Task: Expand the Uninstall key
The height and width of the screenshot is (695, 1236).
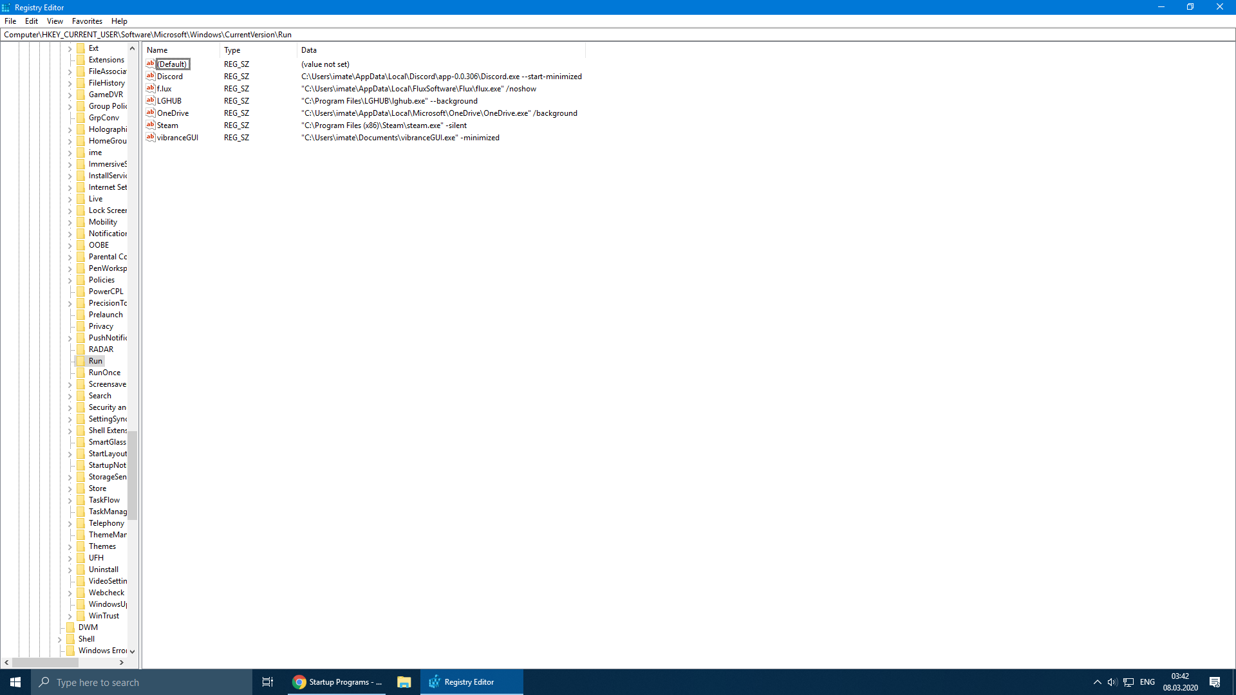Action: click(70, 570)
